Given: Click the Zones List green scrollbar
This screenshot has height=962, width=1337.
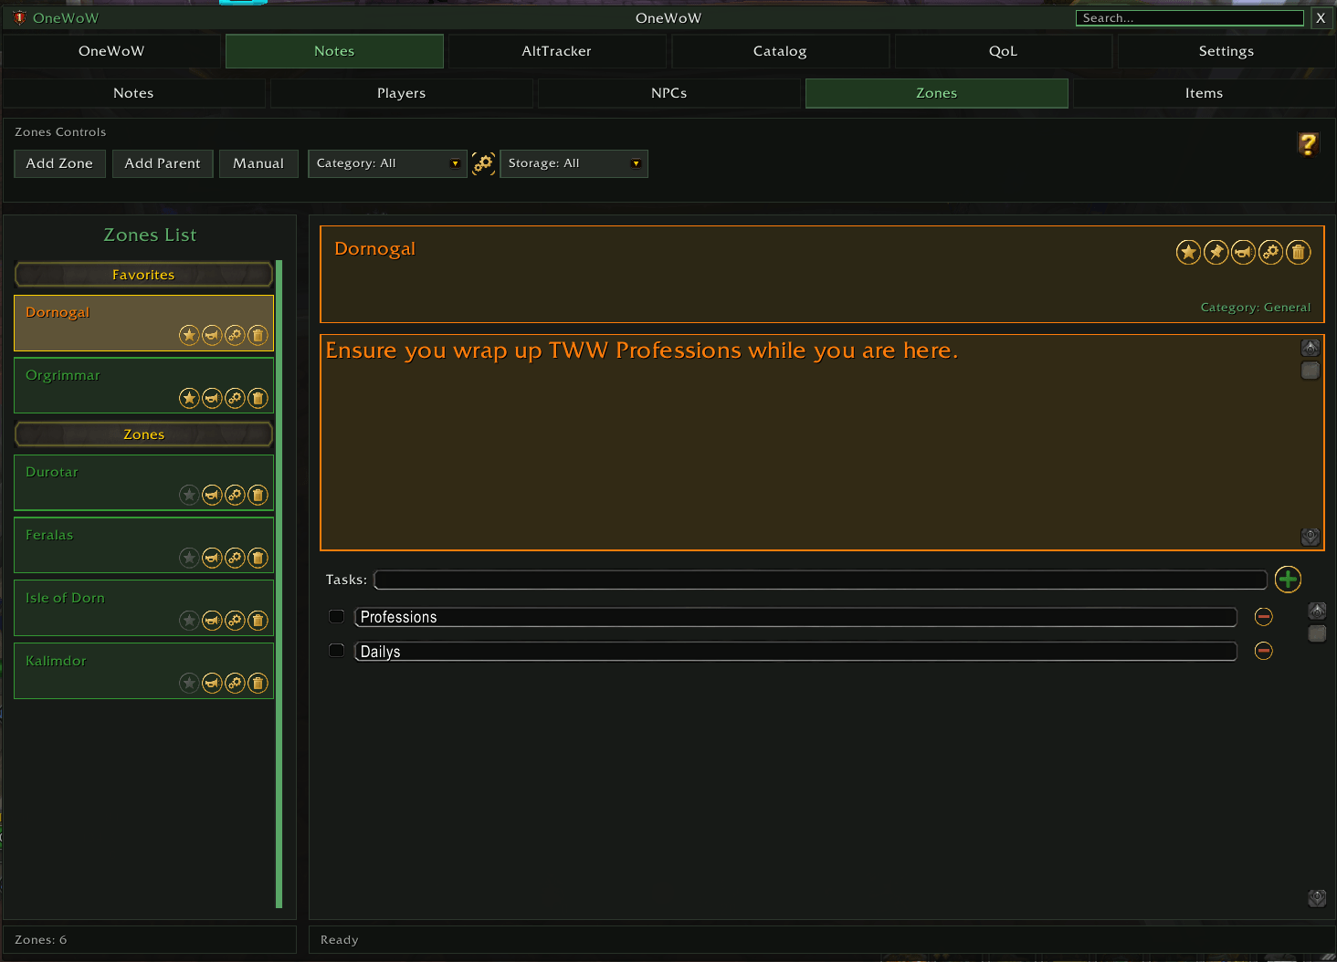Looking at the screenshot, I should [279, 584].
